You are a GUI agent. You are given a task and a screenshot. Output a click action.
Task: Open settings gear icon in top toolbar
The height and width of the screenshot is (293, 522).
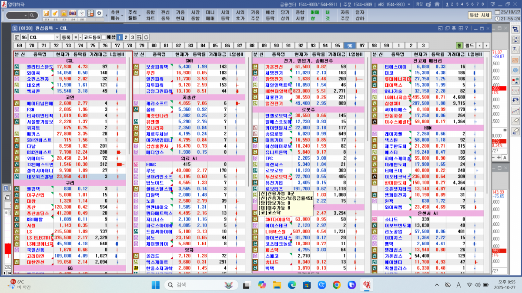coord(99,13)
